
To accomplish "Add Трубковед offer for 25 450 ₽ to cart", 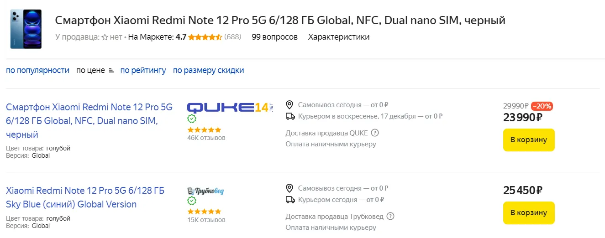I will (x=528, y=213).
